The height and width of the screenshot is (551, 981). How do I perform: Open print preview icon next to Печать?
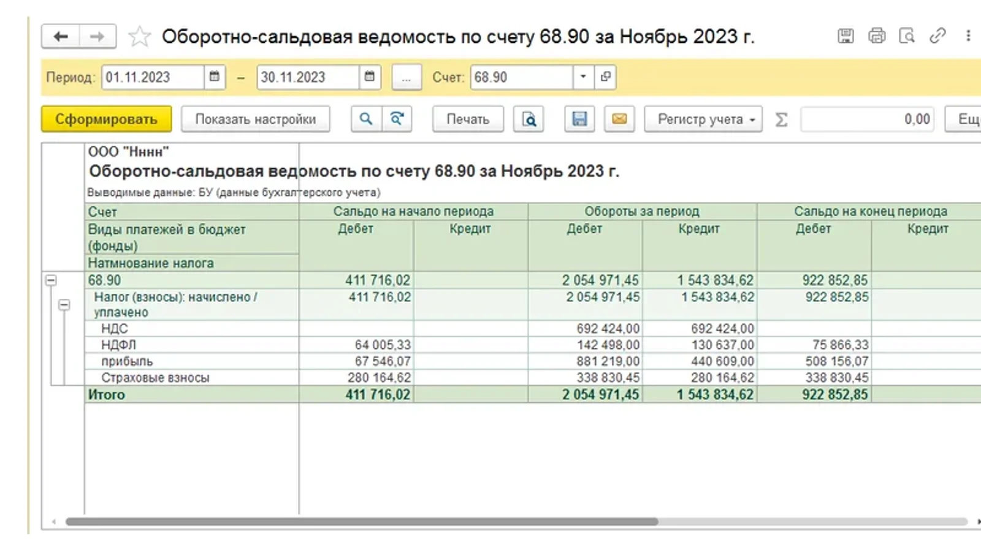pyautogui.click(x=529, y=119)
